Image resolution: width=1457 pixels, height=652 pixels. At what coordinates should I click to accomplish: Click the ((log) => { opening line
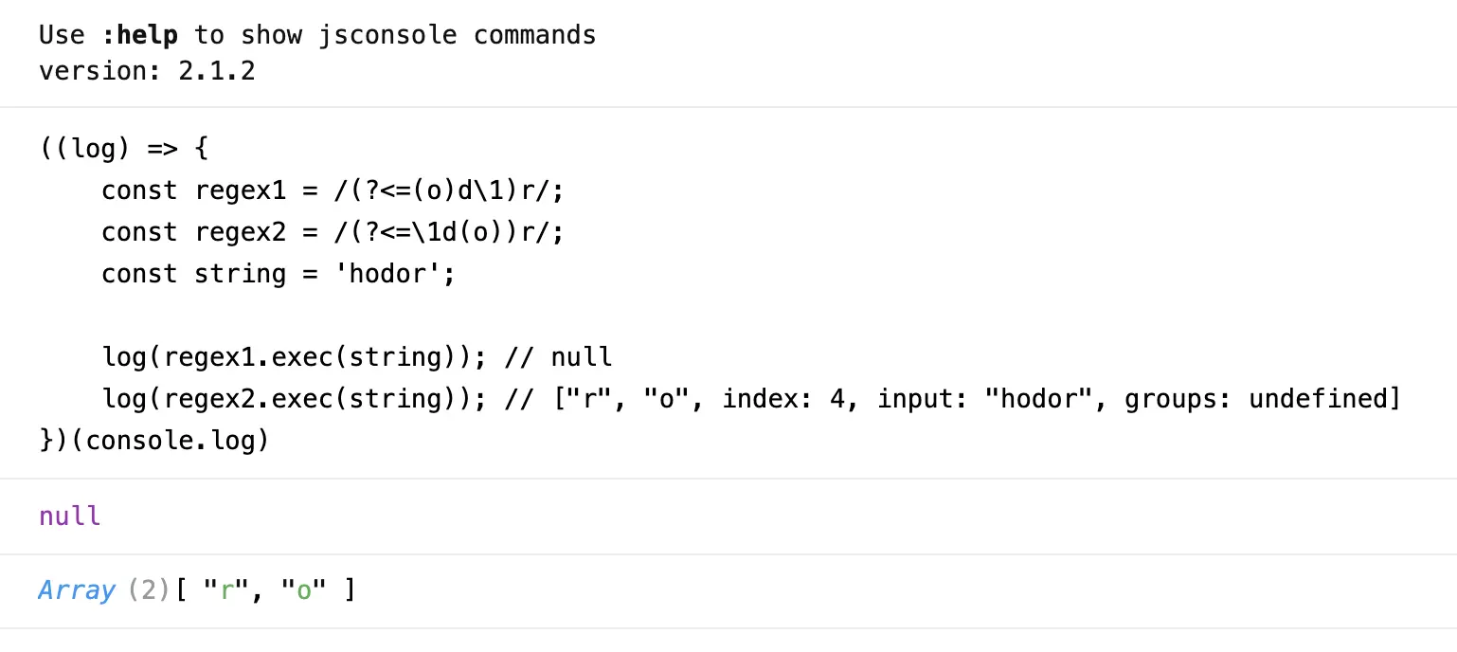[x=123, y=149]
